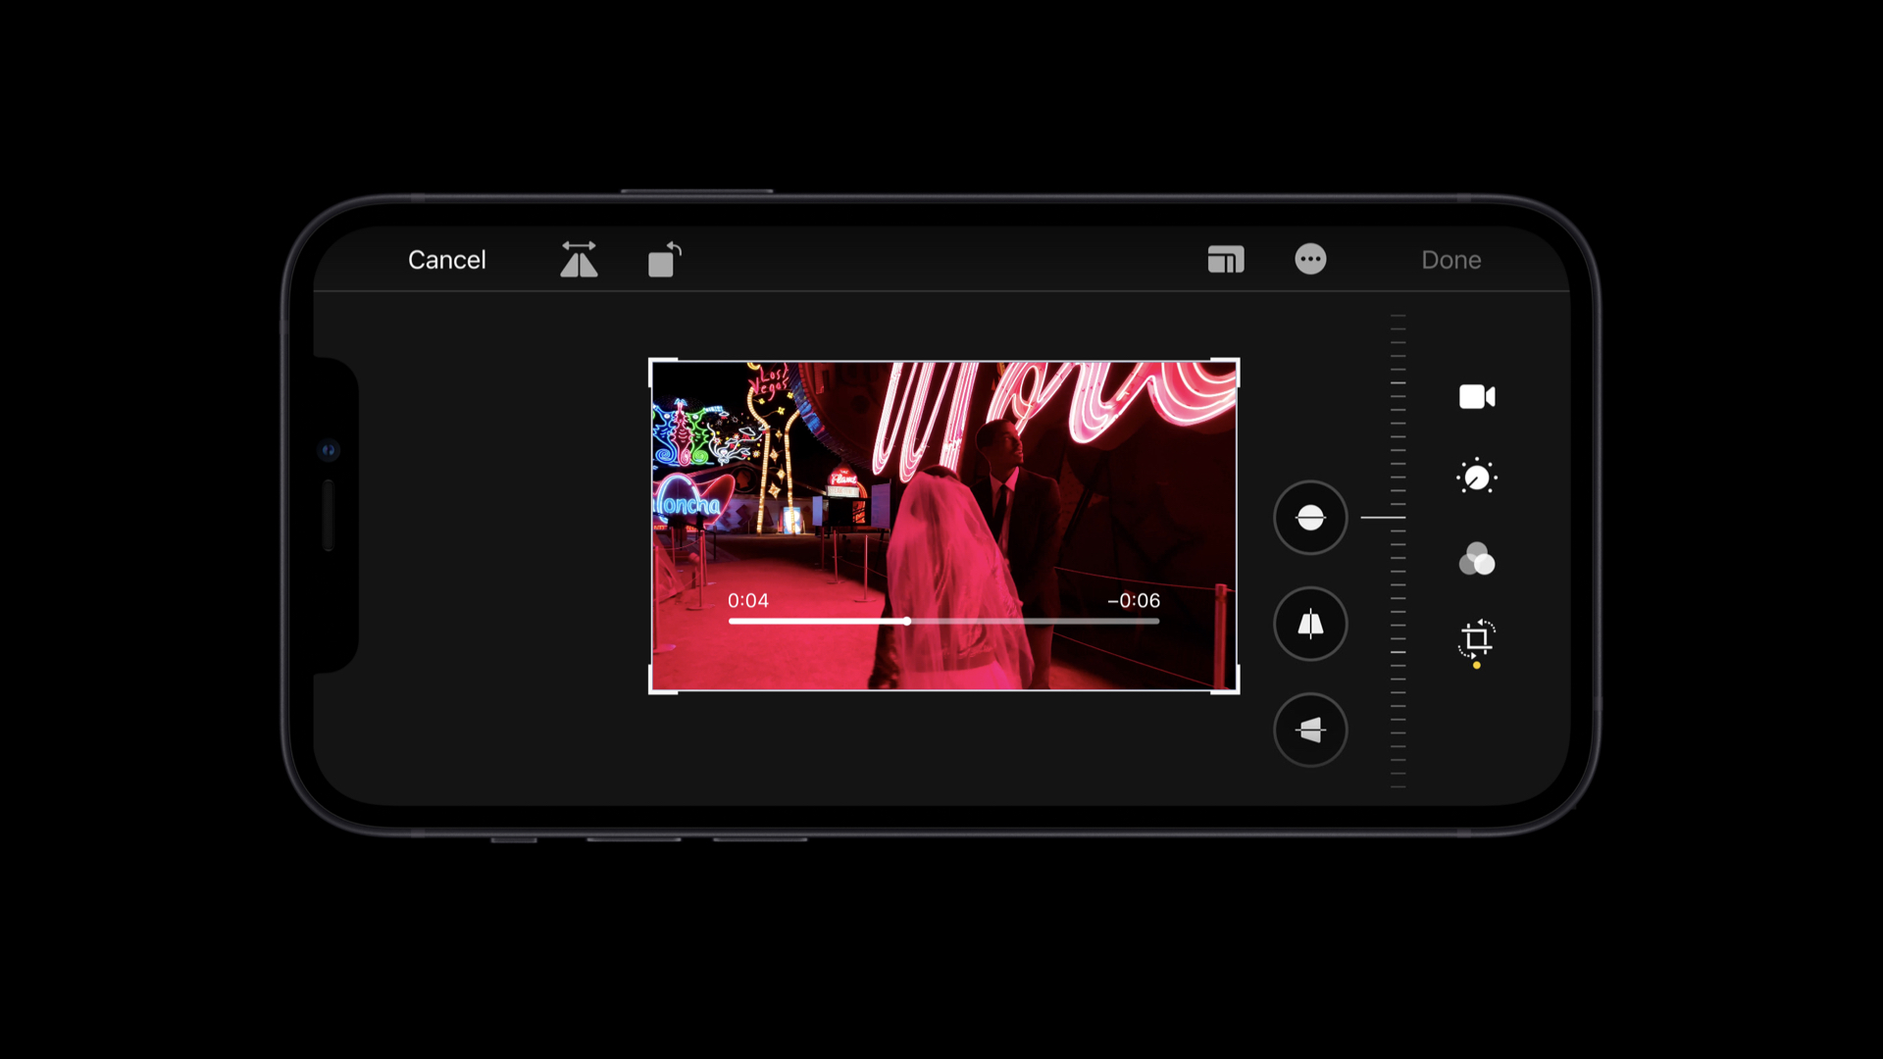Select the Straighten adjustment button
1883x1059 pixels.
point(1310,518)
